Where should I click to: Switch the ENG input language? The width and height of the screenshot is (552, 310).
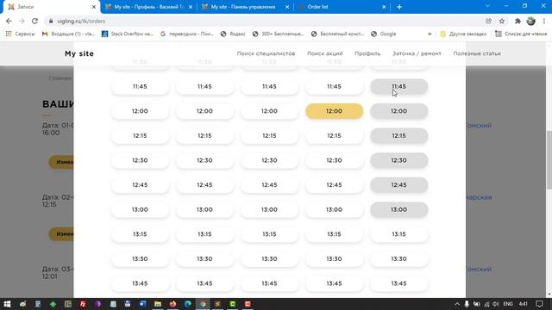pos(508,304)
